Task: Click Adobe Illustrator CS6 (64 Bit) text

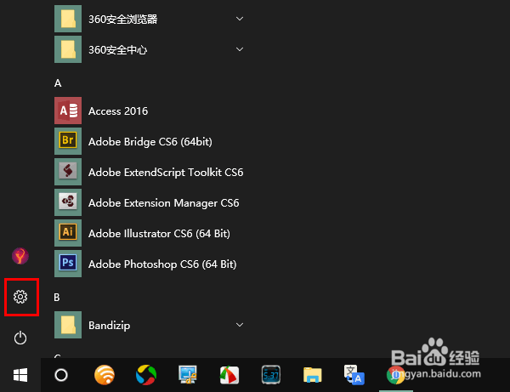Action: (x=159, y=234)
